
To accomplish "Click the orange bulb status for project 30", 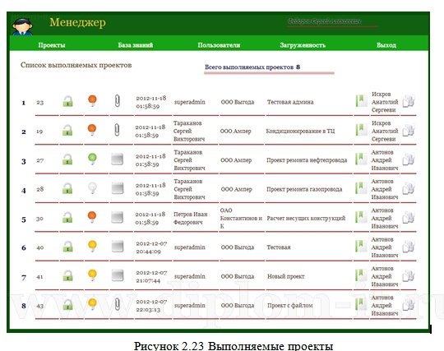I will coord(92,217).
